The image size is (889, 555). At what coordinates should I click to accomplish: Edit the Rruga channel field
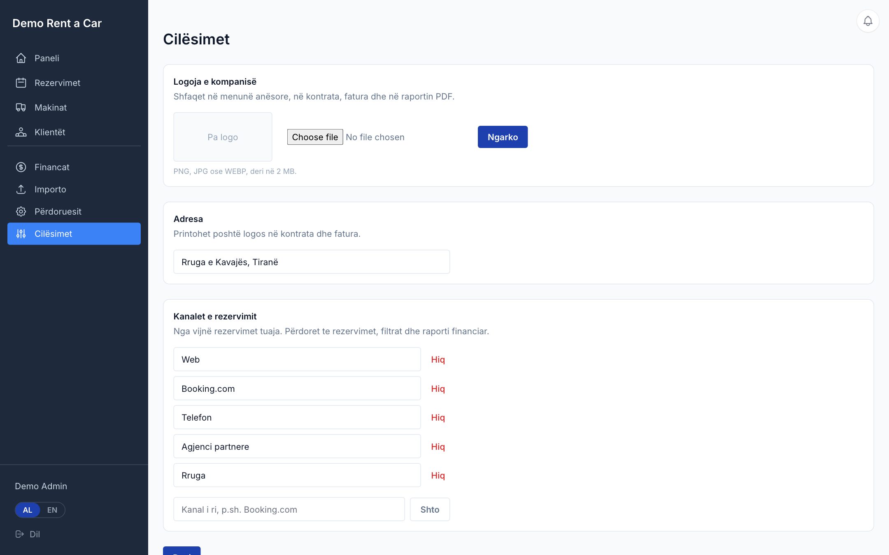pos(297,475)
